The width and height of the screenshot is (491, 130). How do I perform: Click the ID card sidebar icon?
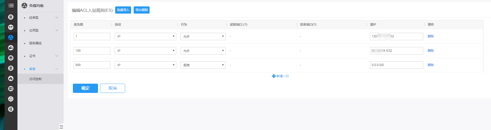click(x=11, y=89)
